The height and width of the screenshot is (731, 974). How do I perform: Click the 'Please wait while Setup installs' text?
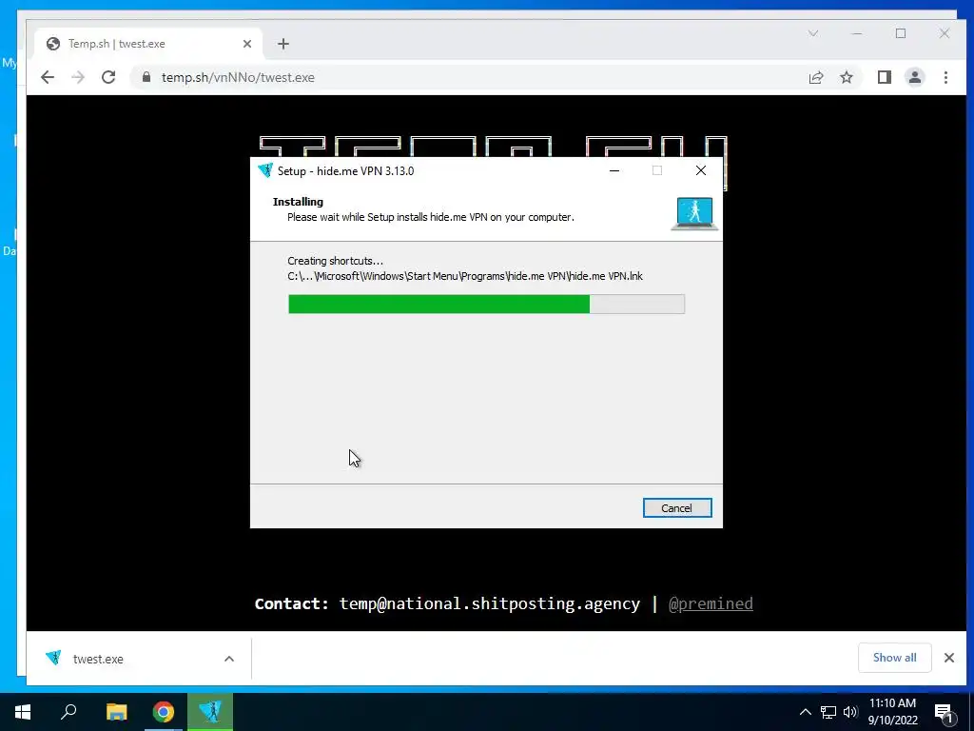tap(431, 217)
